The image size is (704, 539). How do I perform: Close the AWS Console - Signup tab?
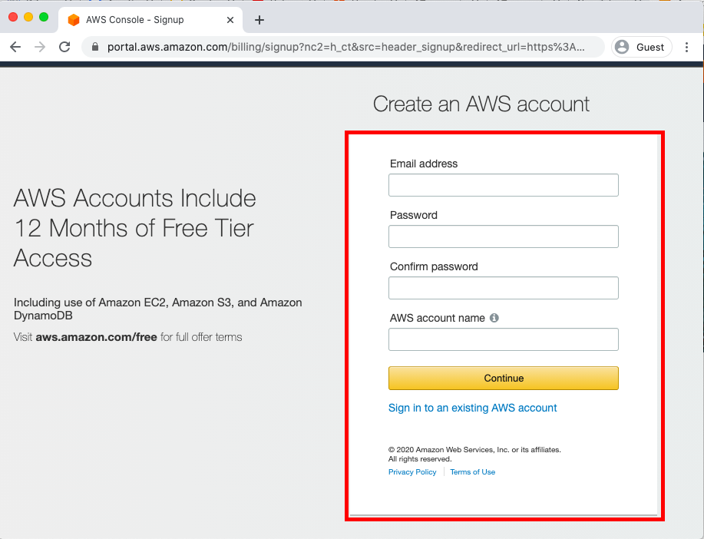click(x=230, y=20)
